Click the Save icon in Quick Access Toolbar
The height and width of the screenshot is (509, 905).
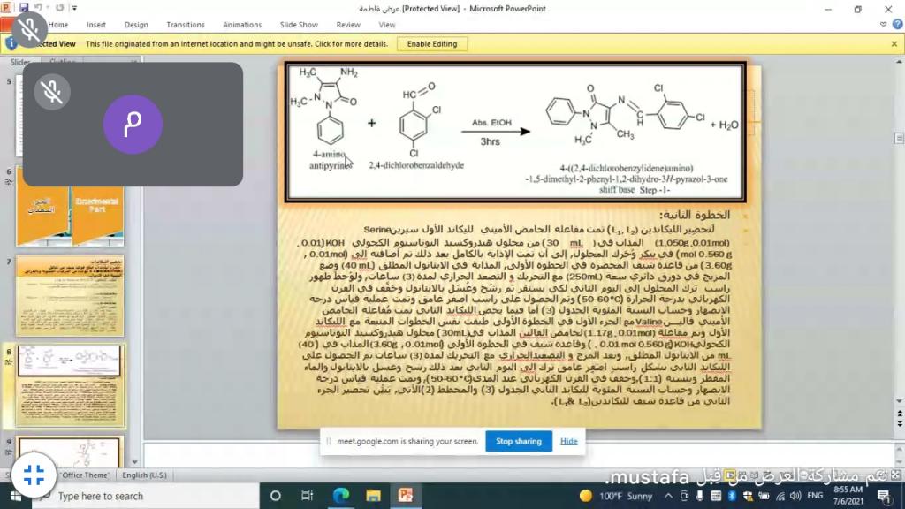(24, 8)
